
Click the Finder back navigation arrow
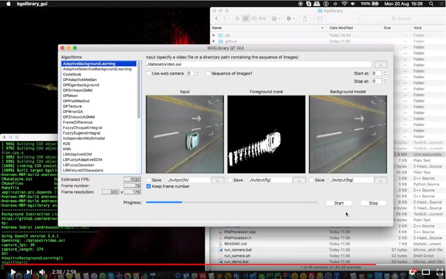point(216,18)
